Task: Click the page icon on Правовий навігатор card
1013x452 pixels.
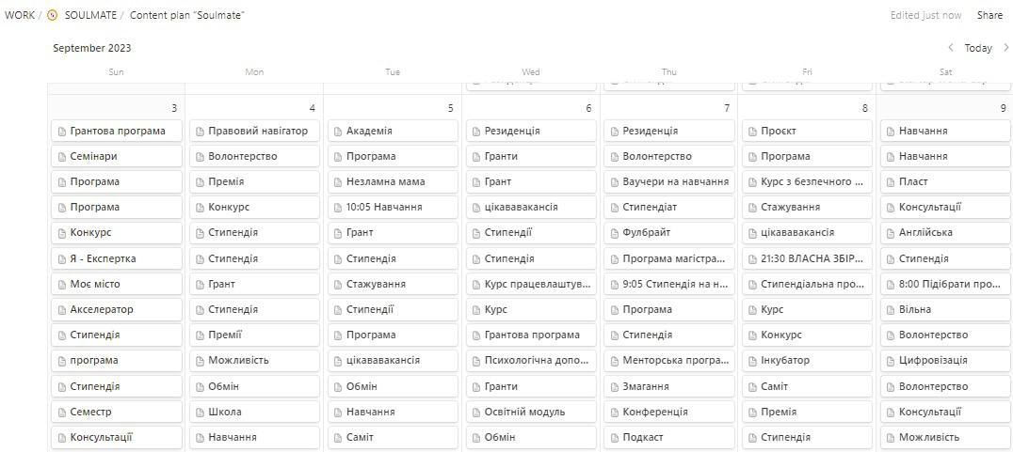Action: (200, 132)
